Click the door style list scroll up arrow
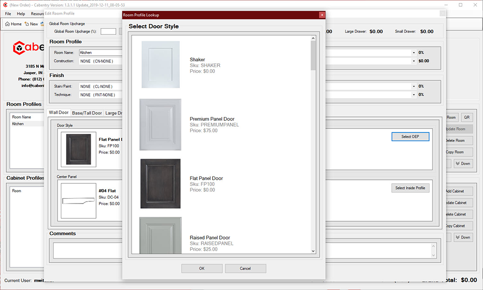The height and width of the screenshot is (290, 483). tap(313, 38)
